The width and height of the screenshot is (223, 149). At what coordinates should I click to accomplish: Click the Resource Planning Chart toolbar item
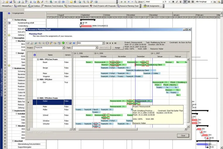pos(128,6)
